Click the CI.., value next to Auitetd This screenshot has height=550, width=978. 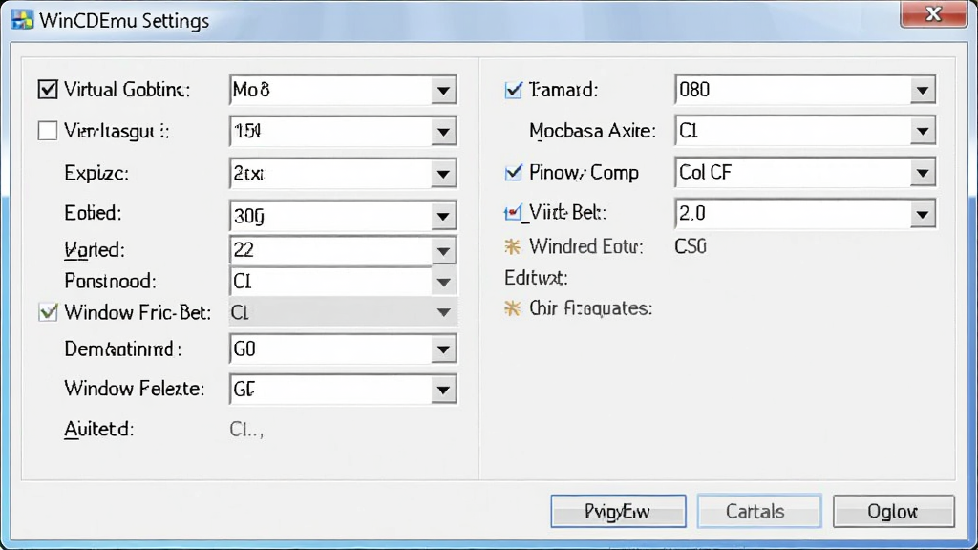point(247,430)
